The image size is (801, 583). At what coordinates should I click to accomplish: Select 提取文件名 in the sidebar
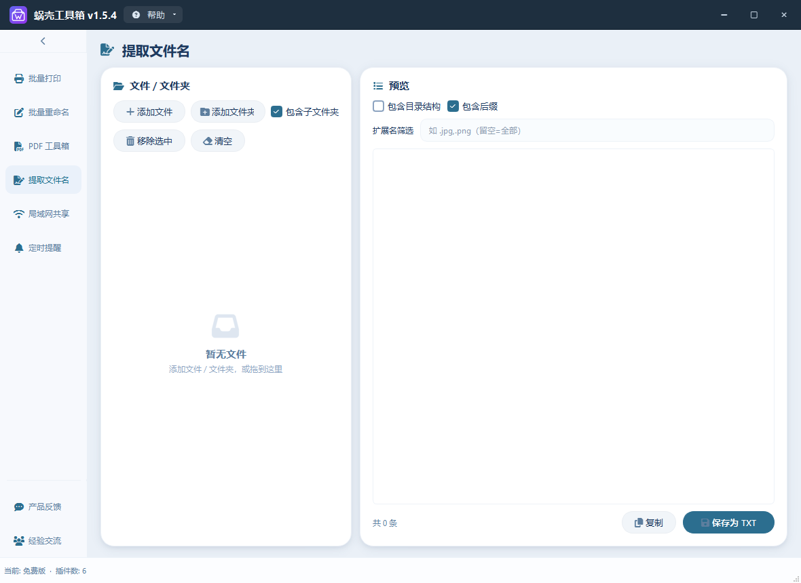coord(43,180)
